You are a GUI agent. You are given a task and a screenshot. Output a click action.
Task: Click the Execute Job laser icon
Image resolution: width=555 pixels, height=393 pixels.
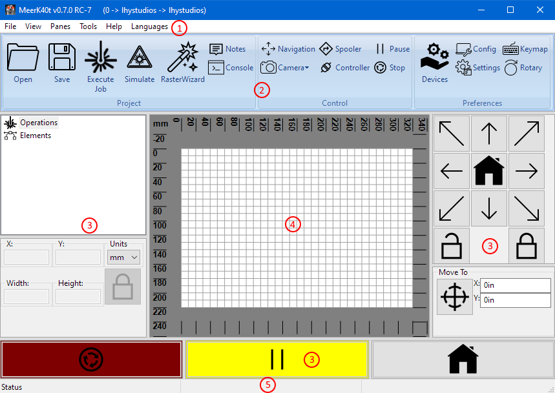[100, 59]
